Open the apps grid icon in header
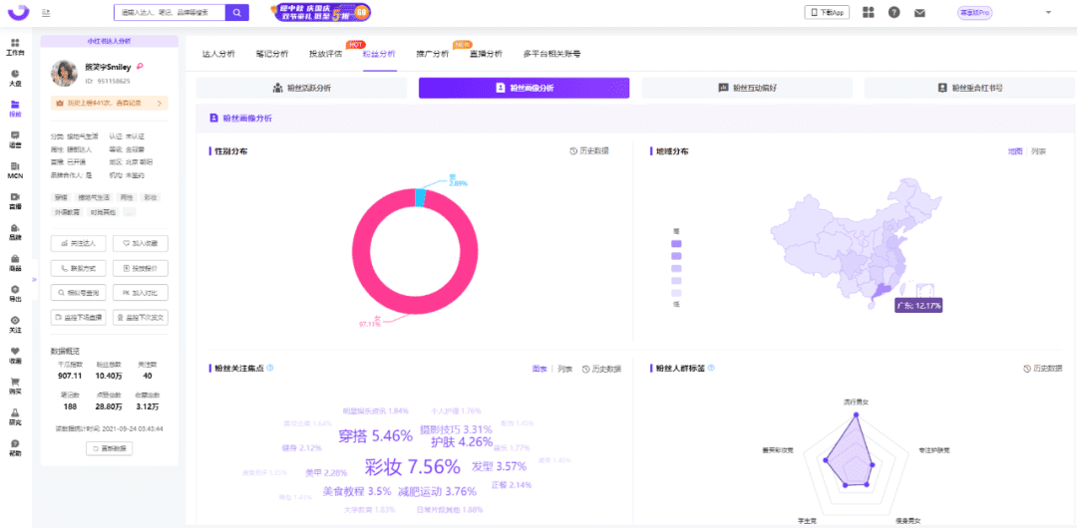 pyautogui.click(x=868, y=12)
